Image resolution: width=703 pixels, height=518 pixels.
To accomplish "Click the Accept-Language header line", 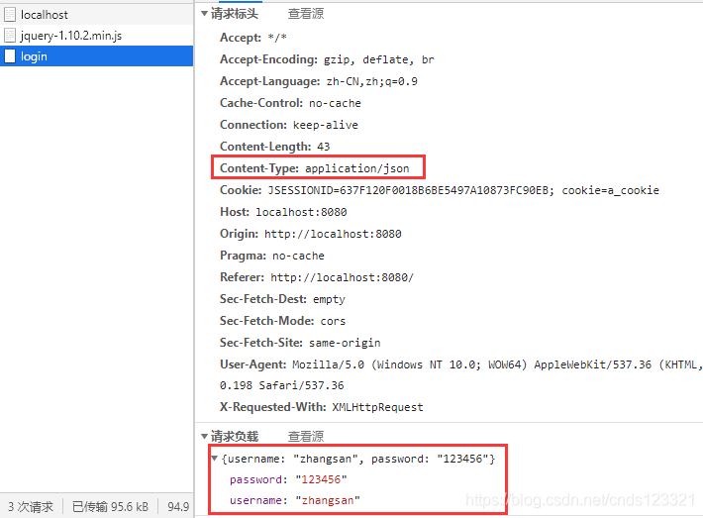I will pyautogui.click(x=319, y=81).
